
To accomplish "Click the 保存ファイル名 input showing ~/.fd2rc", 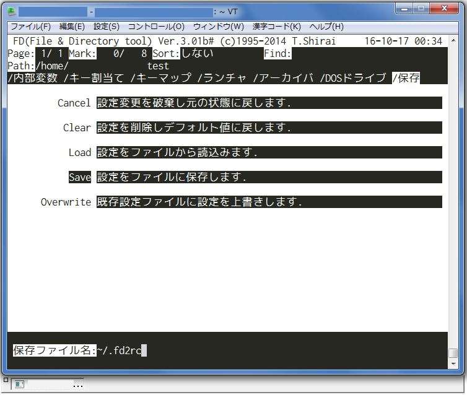I will pyautogui.click(x=122, y=350).
